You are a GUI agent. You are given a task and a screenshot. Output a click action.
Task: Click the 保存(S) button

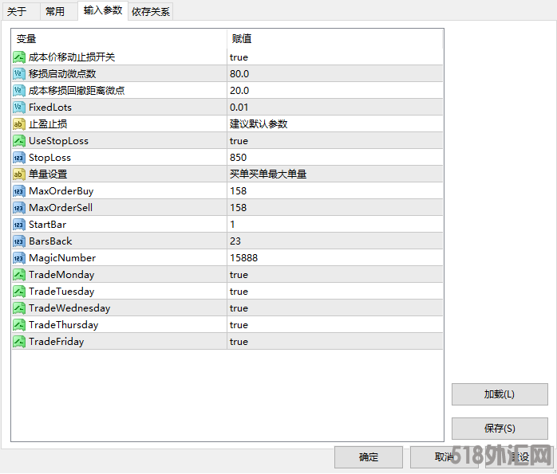pyautogui.click(x=500, y=429)
